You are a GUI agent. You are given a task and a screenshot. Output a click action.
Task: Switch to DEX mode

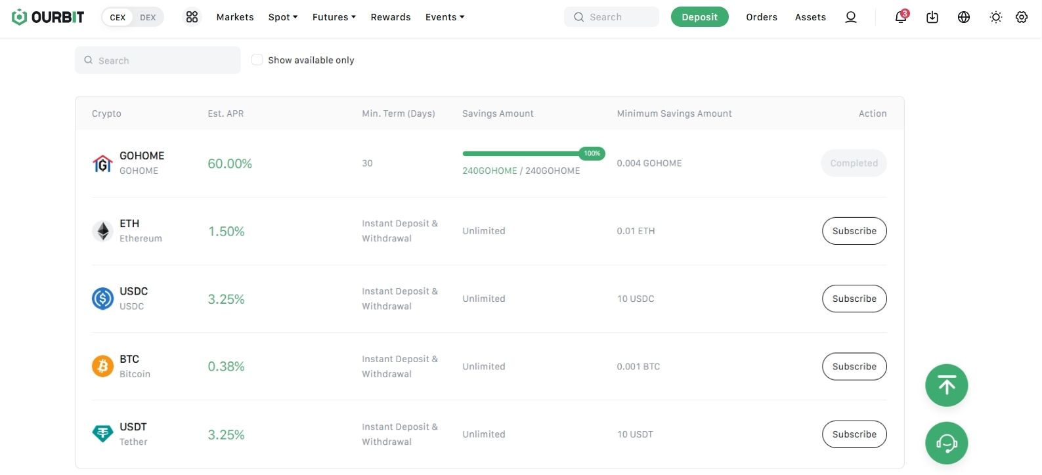point(148,17)
